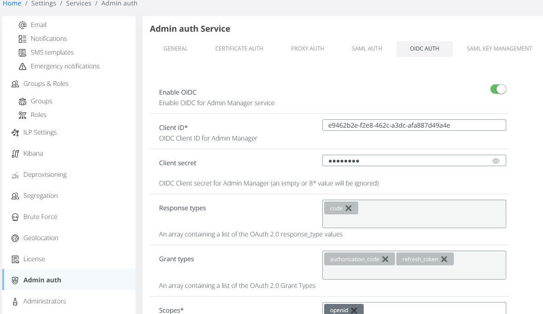Image resolution: width=543 pixels, height=314 pixels.
Task: Switch to the SAML AUTH tab
Action: (x=367, y=49)
